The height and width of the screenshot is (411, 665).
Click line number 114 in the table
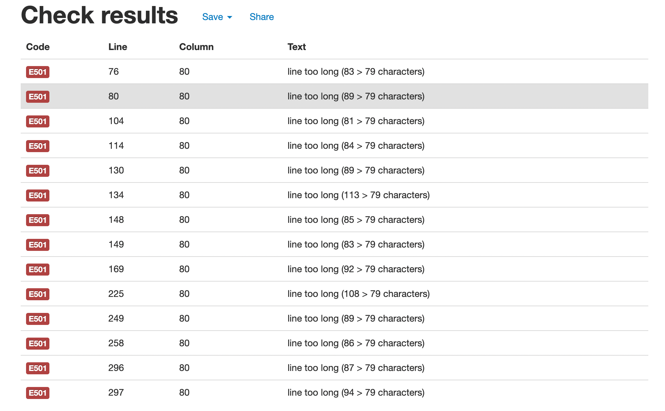pos(116,146)
